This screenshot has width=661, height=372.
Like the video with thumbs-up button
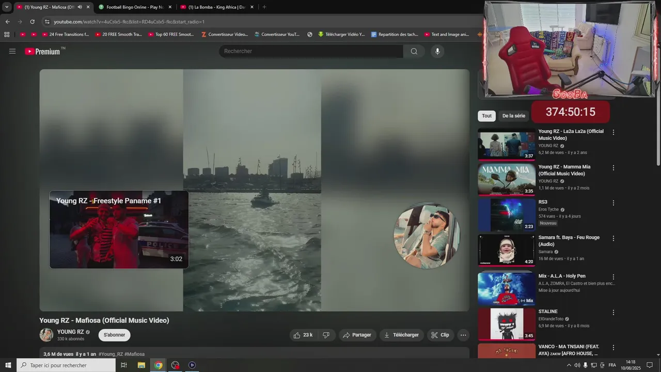[x=303, y=335]
